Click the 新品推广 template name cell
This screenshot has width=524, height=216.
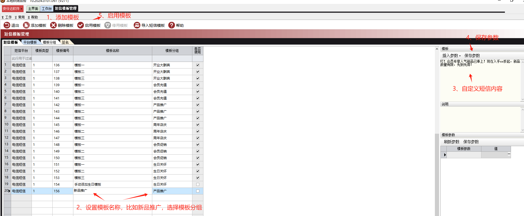tap(113, 191)
